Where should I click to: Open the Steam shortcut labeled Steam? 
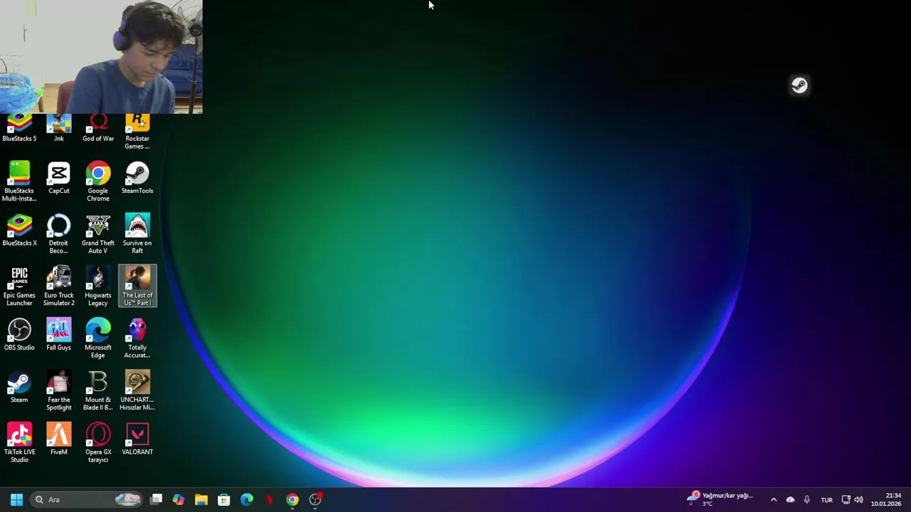[x=19, y=387]
